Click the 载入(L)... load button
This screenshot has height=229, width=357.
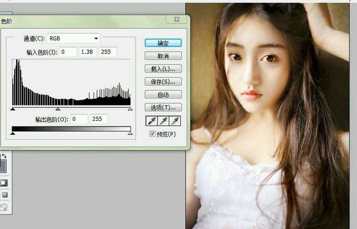click(163, 69)
